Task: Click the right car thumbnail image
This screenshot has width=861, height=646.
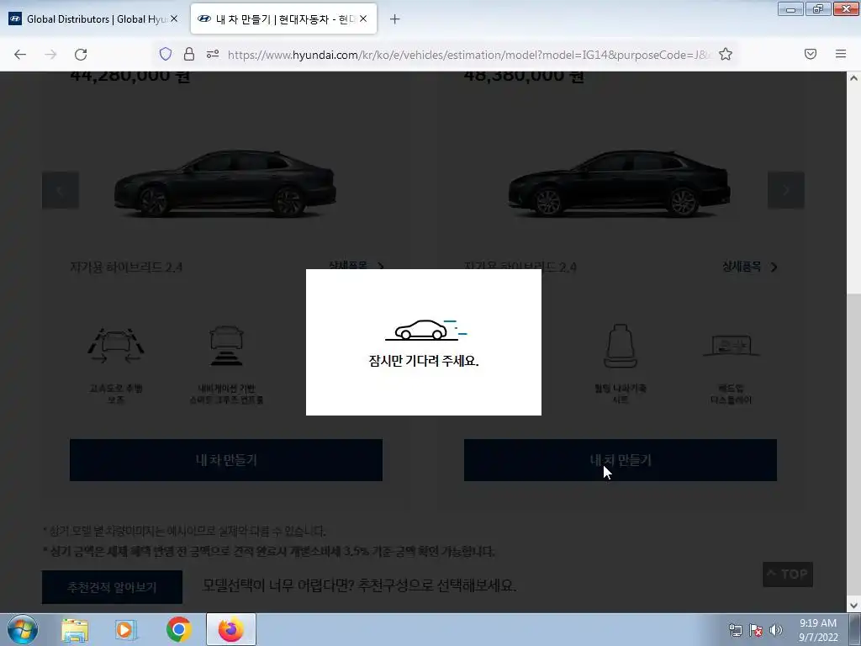Action: (x=620, y=183)
